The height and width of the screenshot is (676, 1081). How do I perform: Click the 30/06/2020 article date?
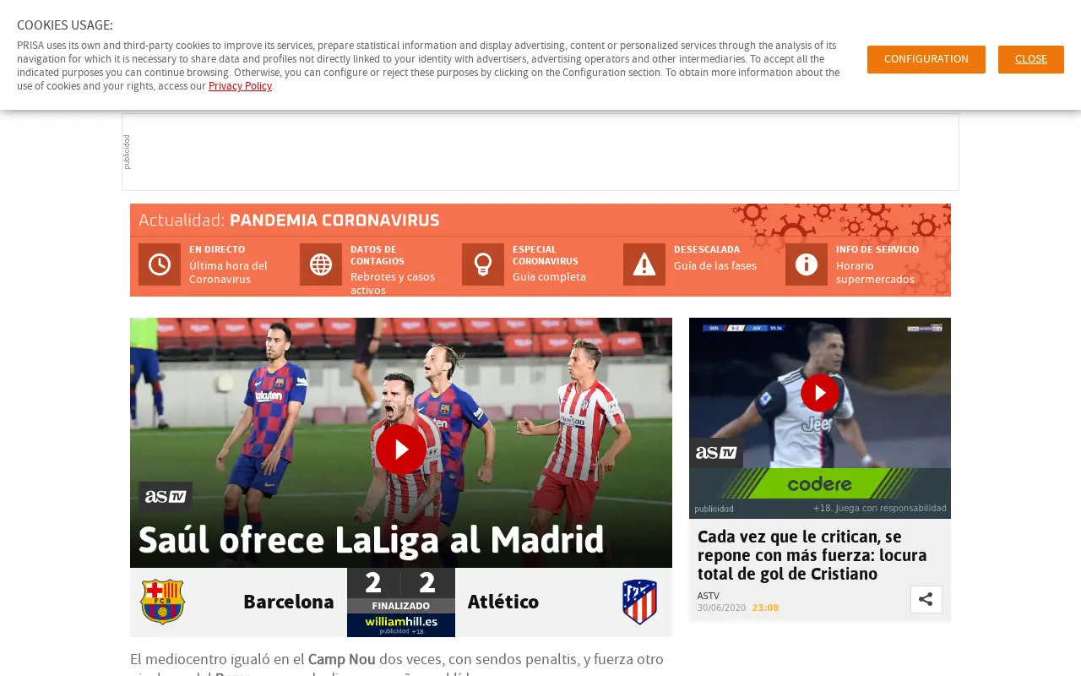click(x=721, y=608)
